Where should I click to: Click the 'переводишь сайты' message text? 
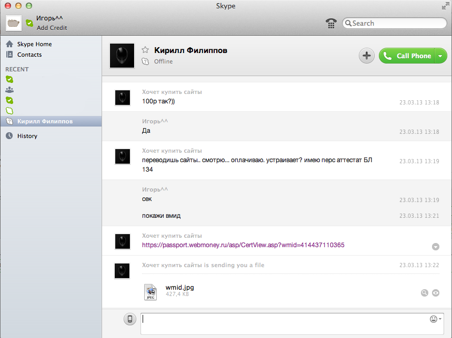click(257, 164)
